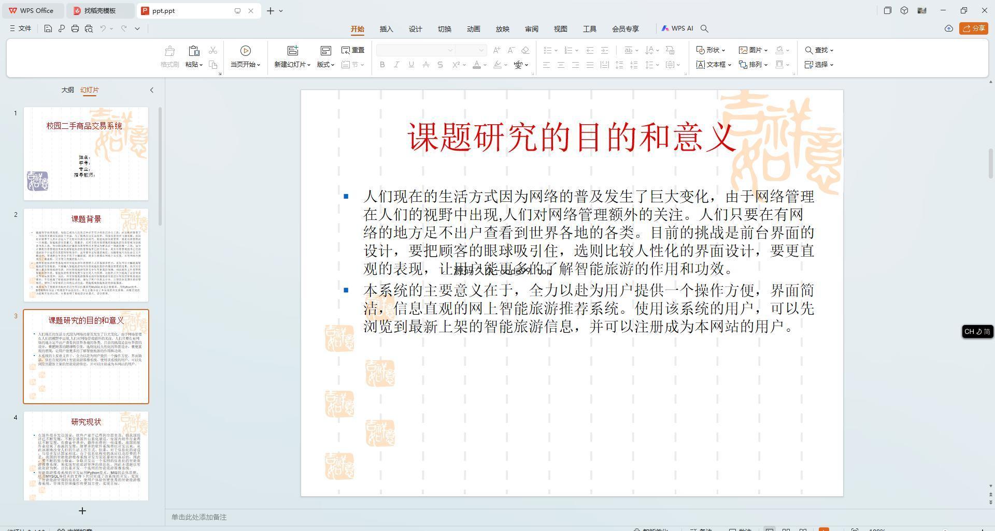Click the line spacing icon
Image resolution: width=995 pixels, height=531 pixels.
(x=650, y=65)
